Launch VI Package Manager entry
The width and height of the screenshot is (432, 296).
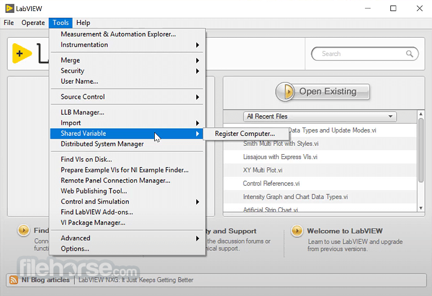click(127, 222)
